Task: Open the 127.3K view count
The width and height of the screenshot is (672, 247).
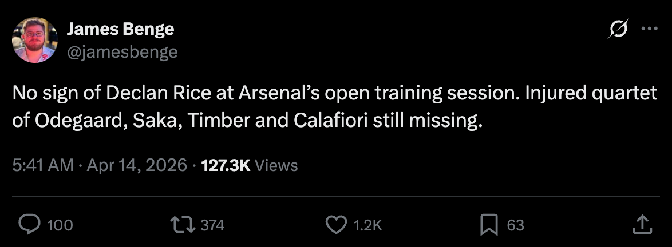Action: [x=226, y=165]
